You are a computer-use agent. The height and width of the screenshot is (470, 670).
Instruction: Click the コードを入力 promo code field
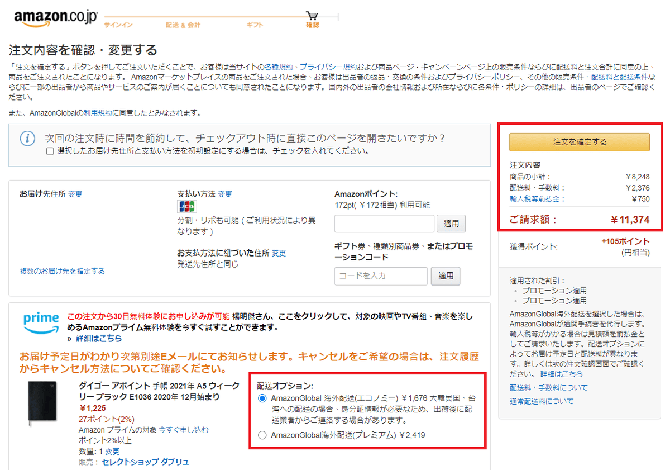click(x=381, y=276)
